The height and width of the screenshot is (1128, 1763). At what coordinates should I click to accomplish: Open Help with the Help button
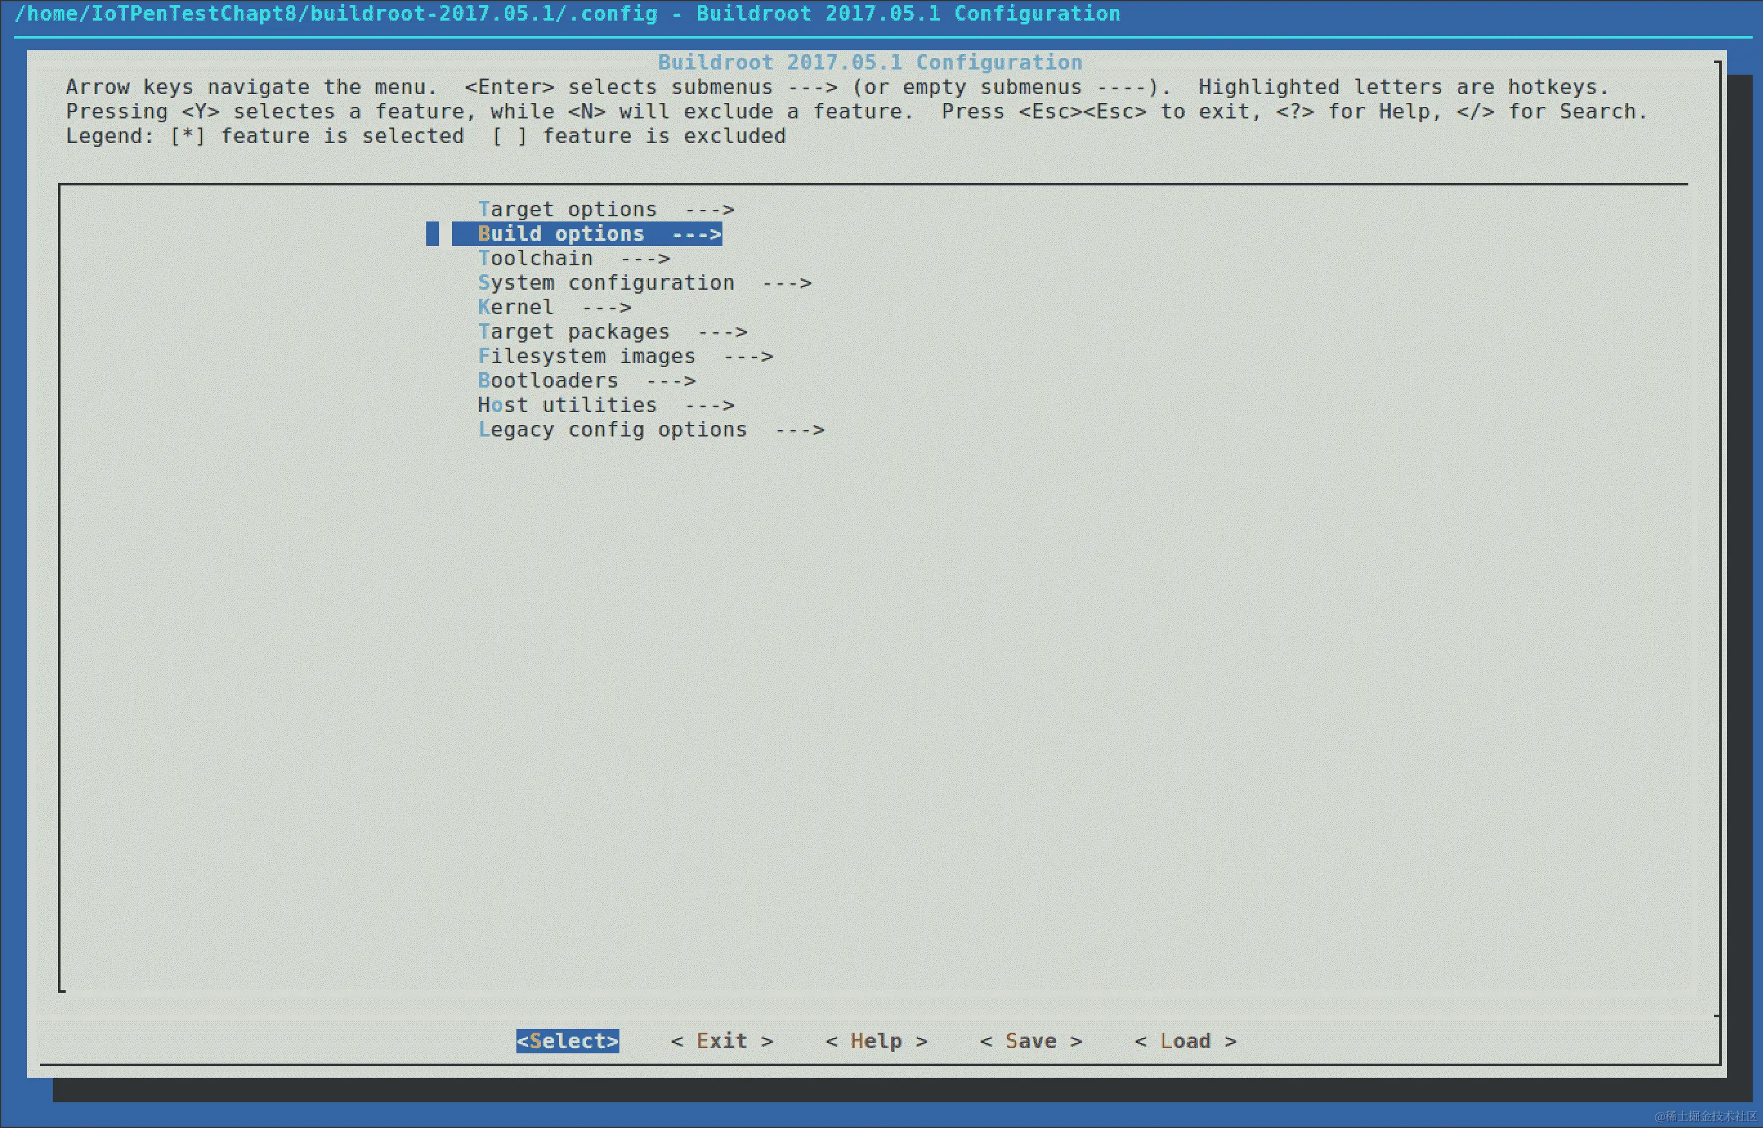[x=877, y=1041]
